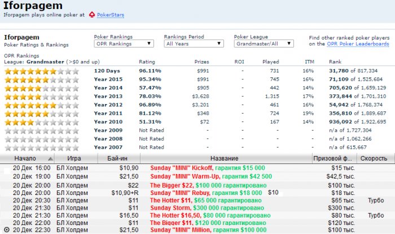Sort by the Скорость column header
Viewport: 395px width, 234px height.
point(375,158)
